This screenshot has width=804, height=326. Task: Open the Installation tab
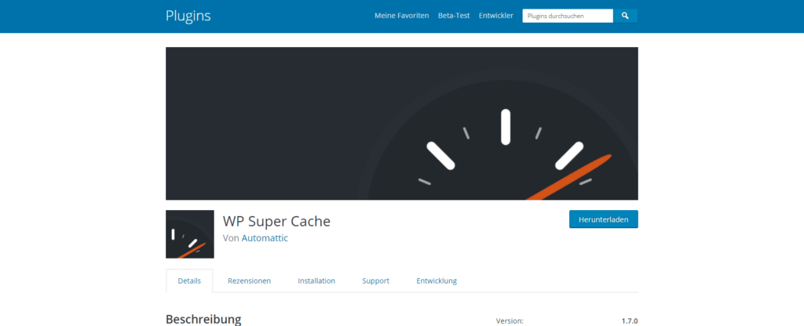tap(316, 281)
